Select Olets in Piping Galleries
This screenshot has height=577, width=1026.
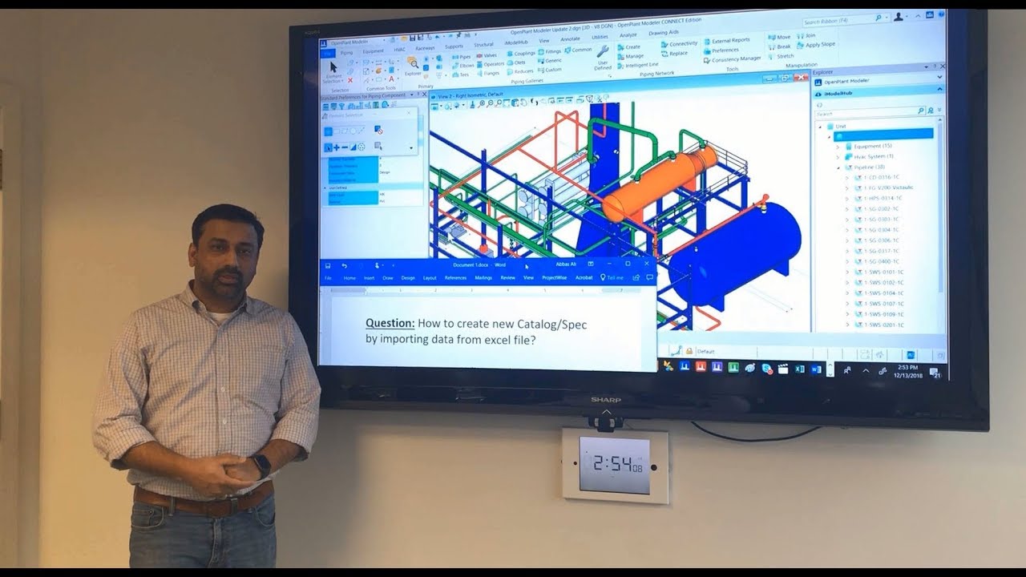[517, 63]
